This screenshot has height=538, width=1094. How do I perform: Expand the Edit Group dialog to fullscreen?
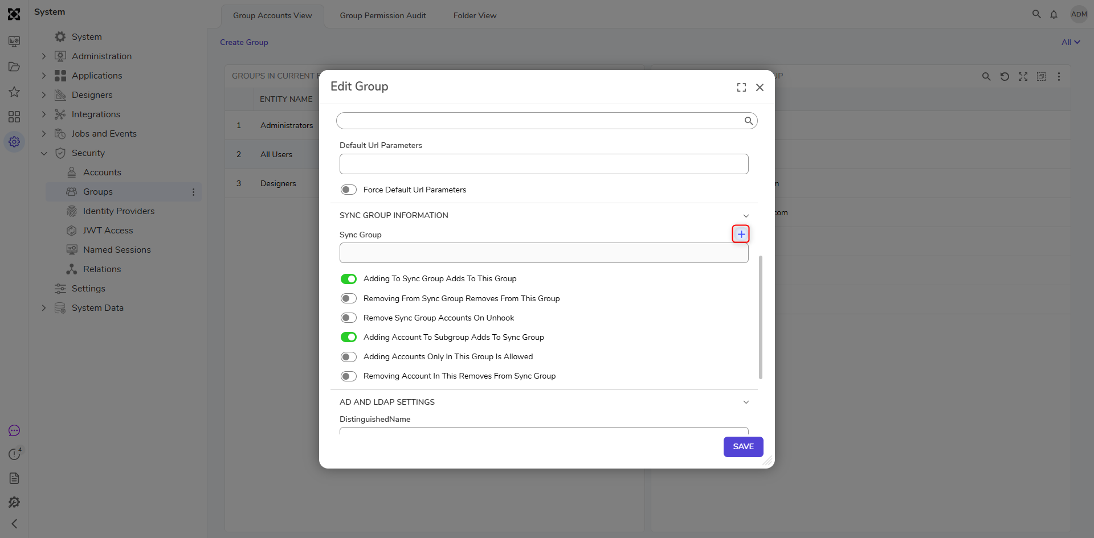pos(741,87)
